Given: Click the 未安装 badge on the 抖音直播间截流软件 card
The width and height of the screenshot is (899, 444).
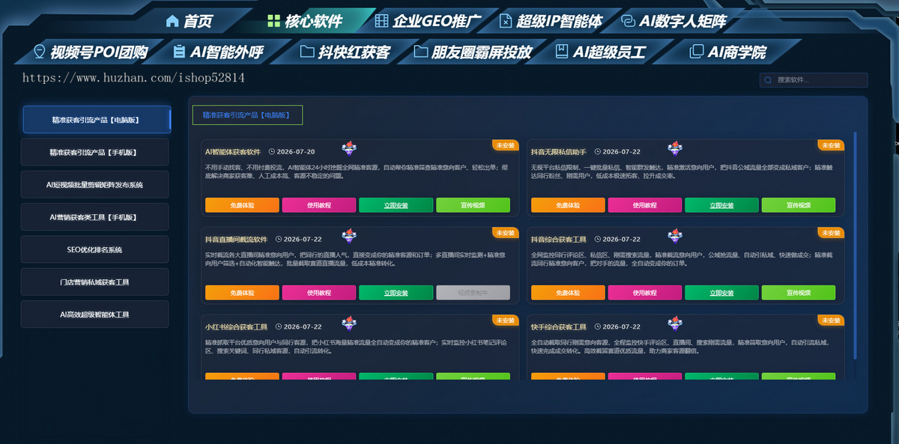Looking at the screenshot, I should (505, 232).
